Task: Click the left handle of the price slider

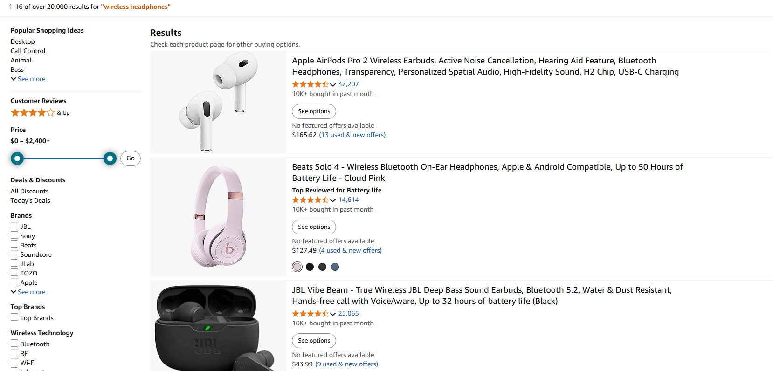Action: coord(17,158)
